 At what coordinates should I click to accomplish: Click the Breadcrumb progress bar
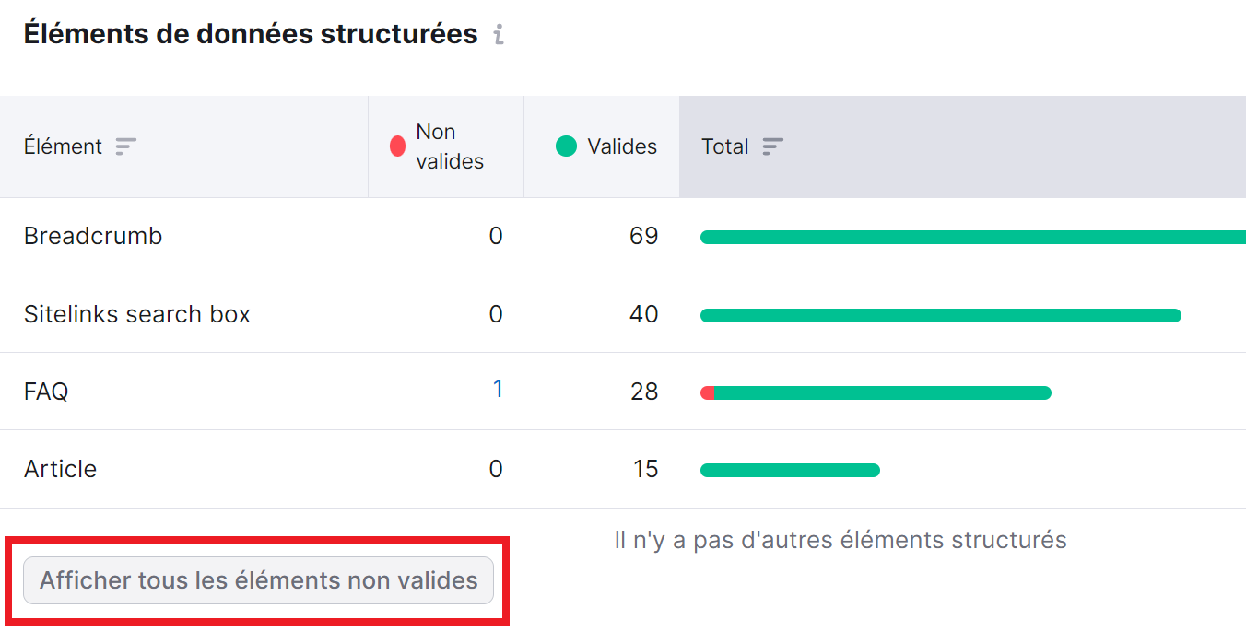coord(968,237)
